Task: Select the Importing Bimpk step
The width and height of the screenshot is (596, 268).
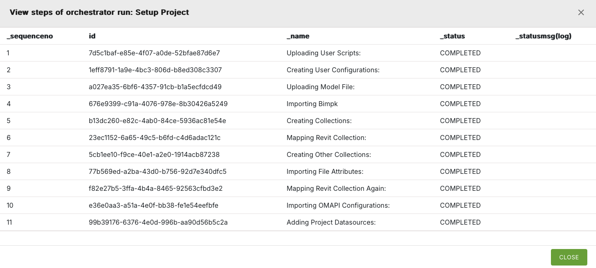Action: pos(312,104)
